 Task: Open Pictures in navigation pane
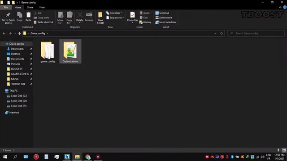(16, 64)
